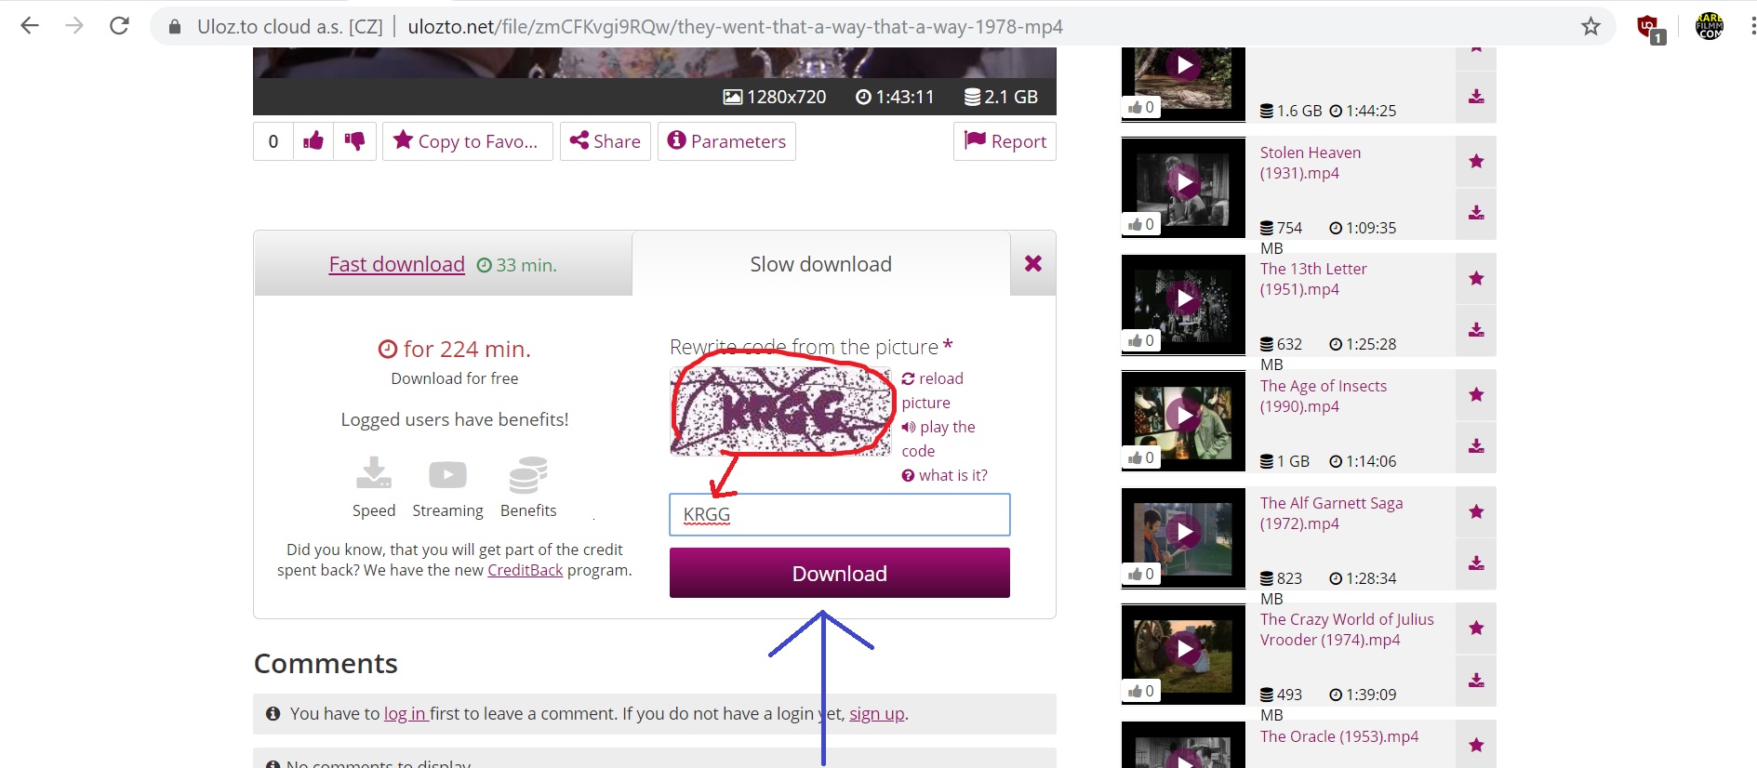This screenshot has width=1757, height=768.
Task: Click Copy to Favorites button
Action: tap(467, 141)
